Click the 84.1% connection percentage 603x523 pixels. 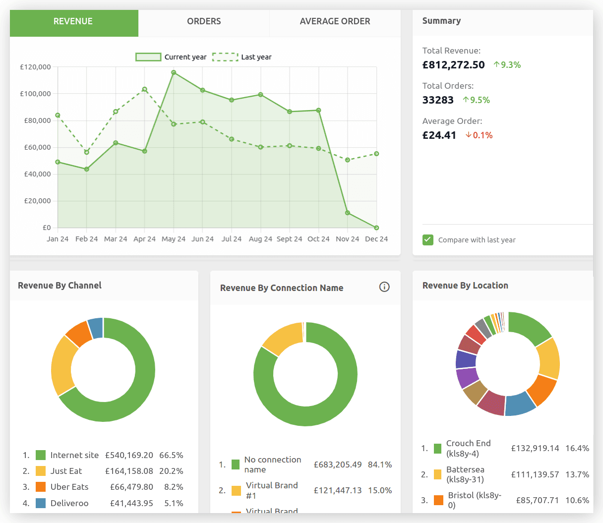(380, 465)
